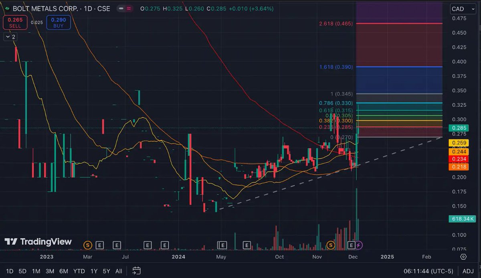Click the purple lightning event marker
The width and height of the screenshot is (481, 278).
(359, 245)
